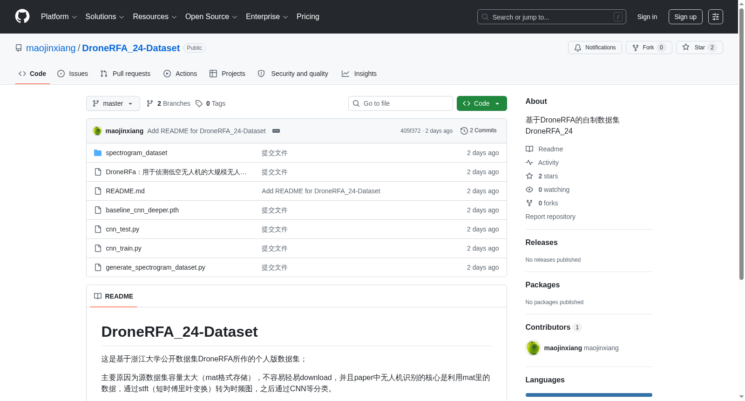Image resolution: width=745 pixels, height=401 pixels.
Task: Open the master branch selector
Action: point(113,103)
